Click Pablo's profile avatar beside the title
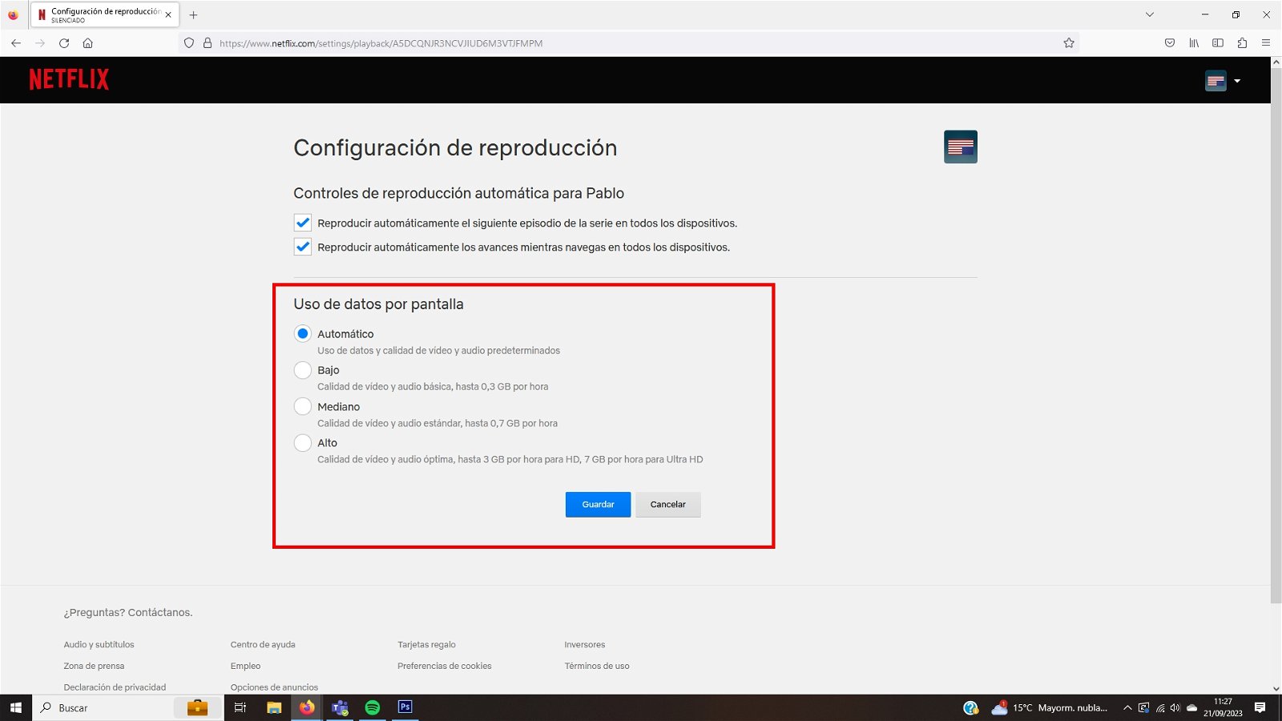 (x=960, y=147)
